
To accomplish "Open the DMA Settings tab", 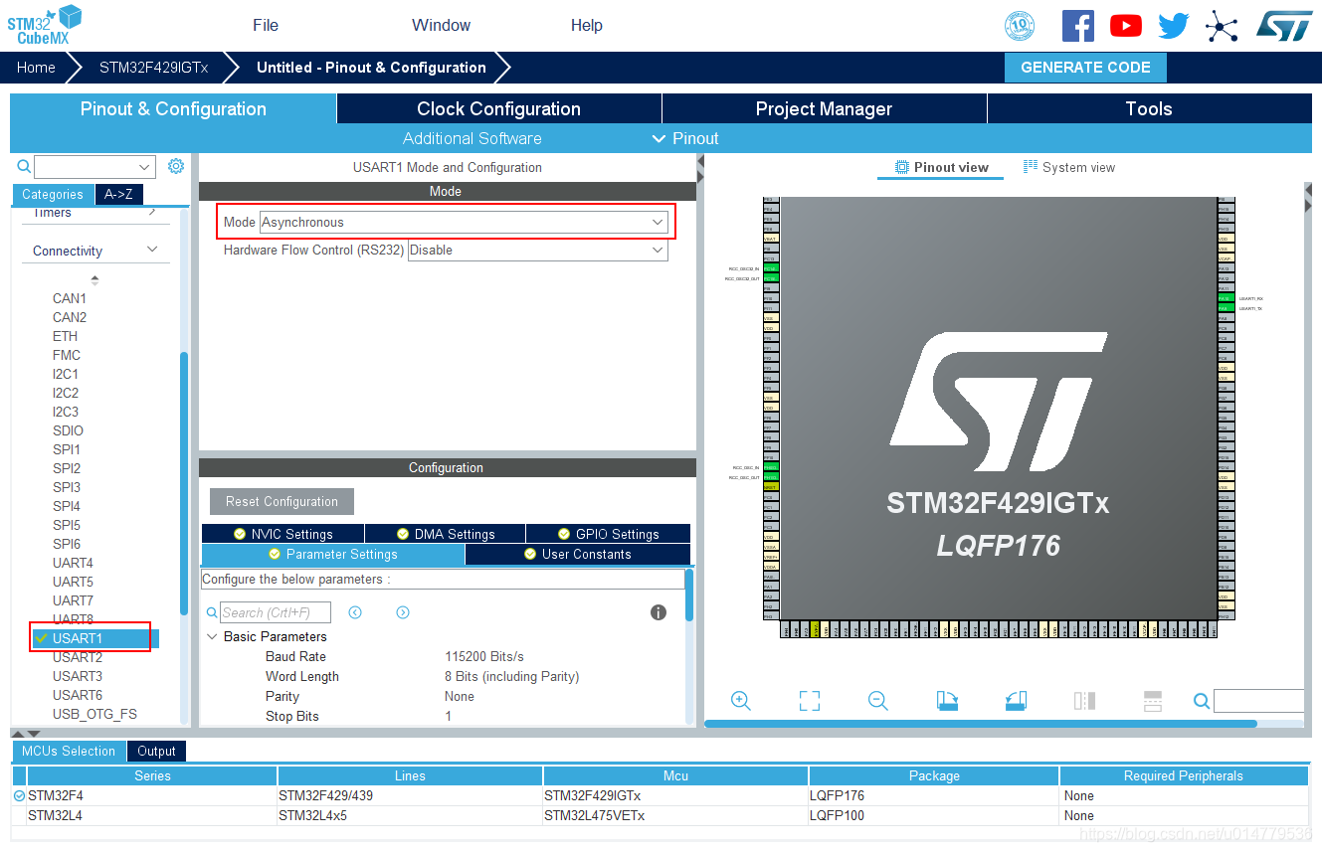I will pos(444,533).
